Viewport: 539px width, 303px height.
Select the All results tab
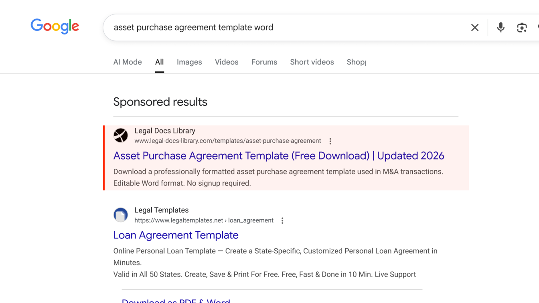[160, 62]
